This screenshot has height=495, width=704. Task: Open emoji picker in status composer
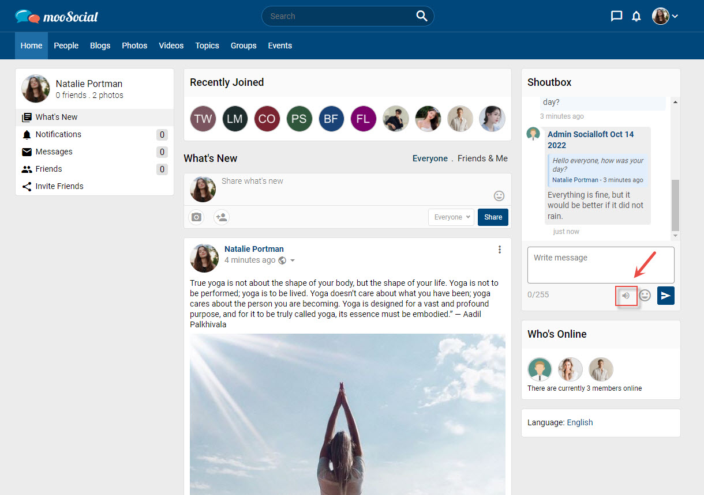tap(499, 196)
